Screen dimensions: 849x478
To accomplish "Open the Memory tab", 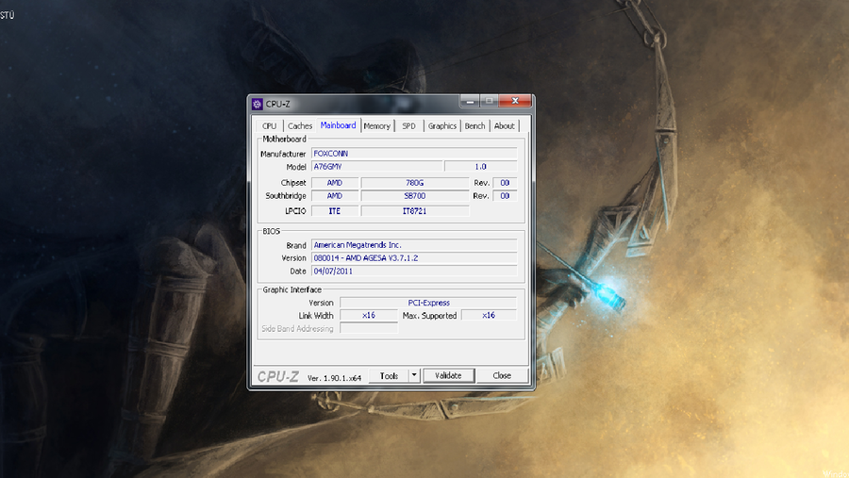I will (x=376, y=125).
